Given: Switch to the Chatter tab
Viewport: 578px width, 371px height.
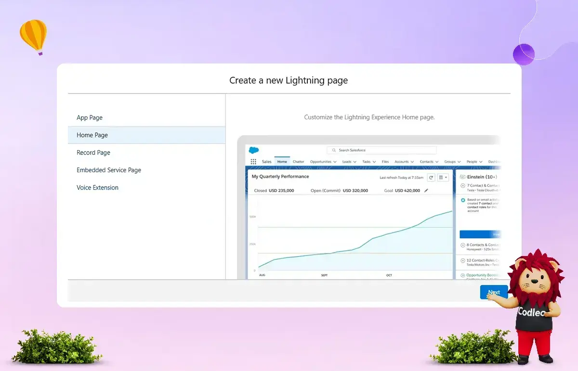Looking at the screenshot, I should tap(298, 162).
